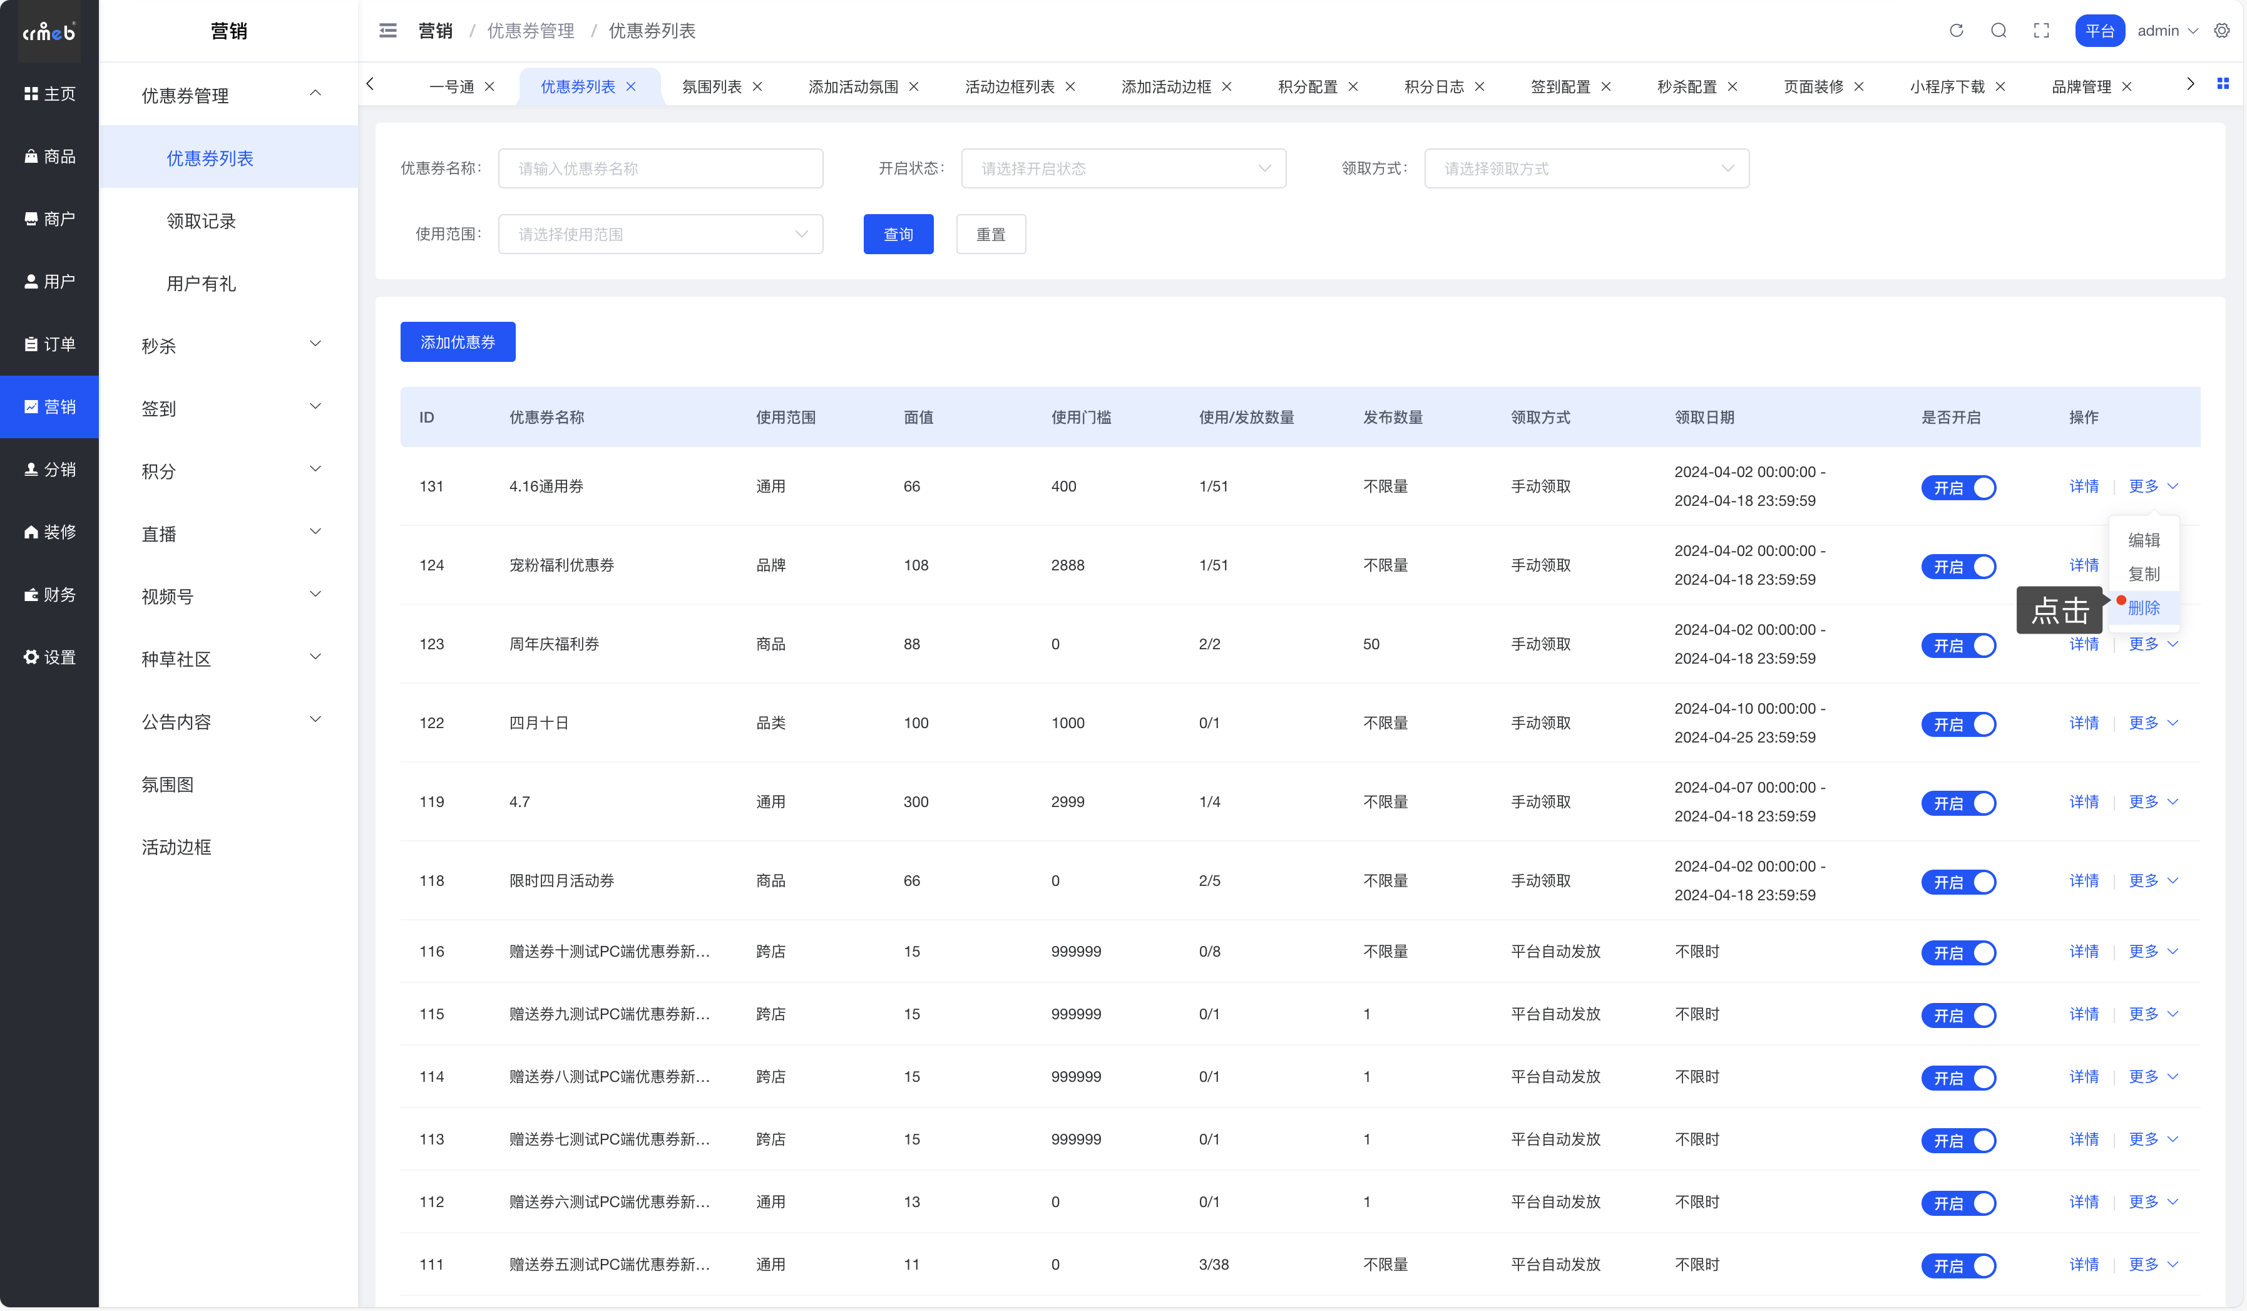
Task: Click the refresh icon in top bar
Action: pos(1955,30)
